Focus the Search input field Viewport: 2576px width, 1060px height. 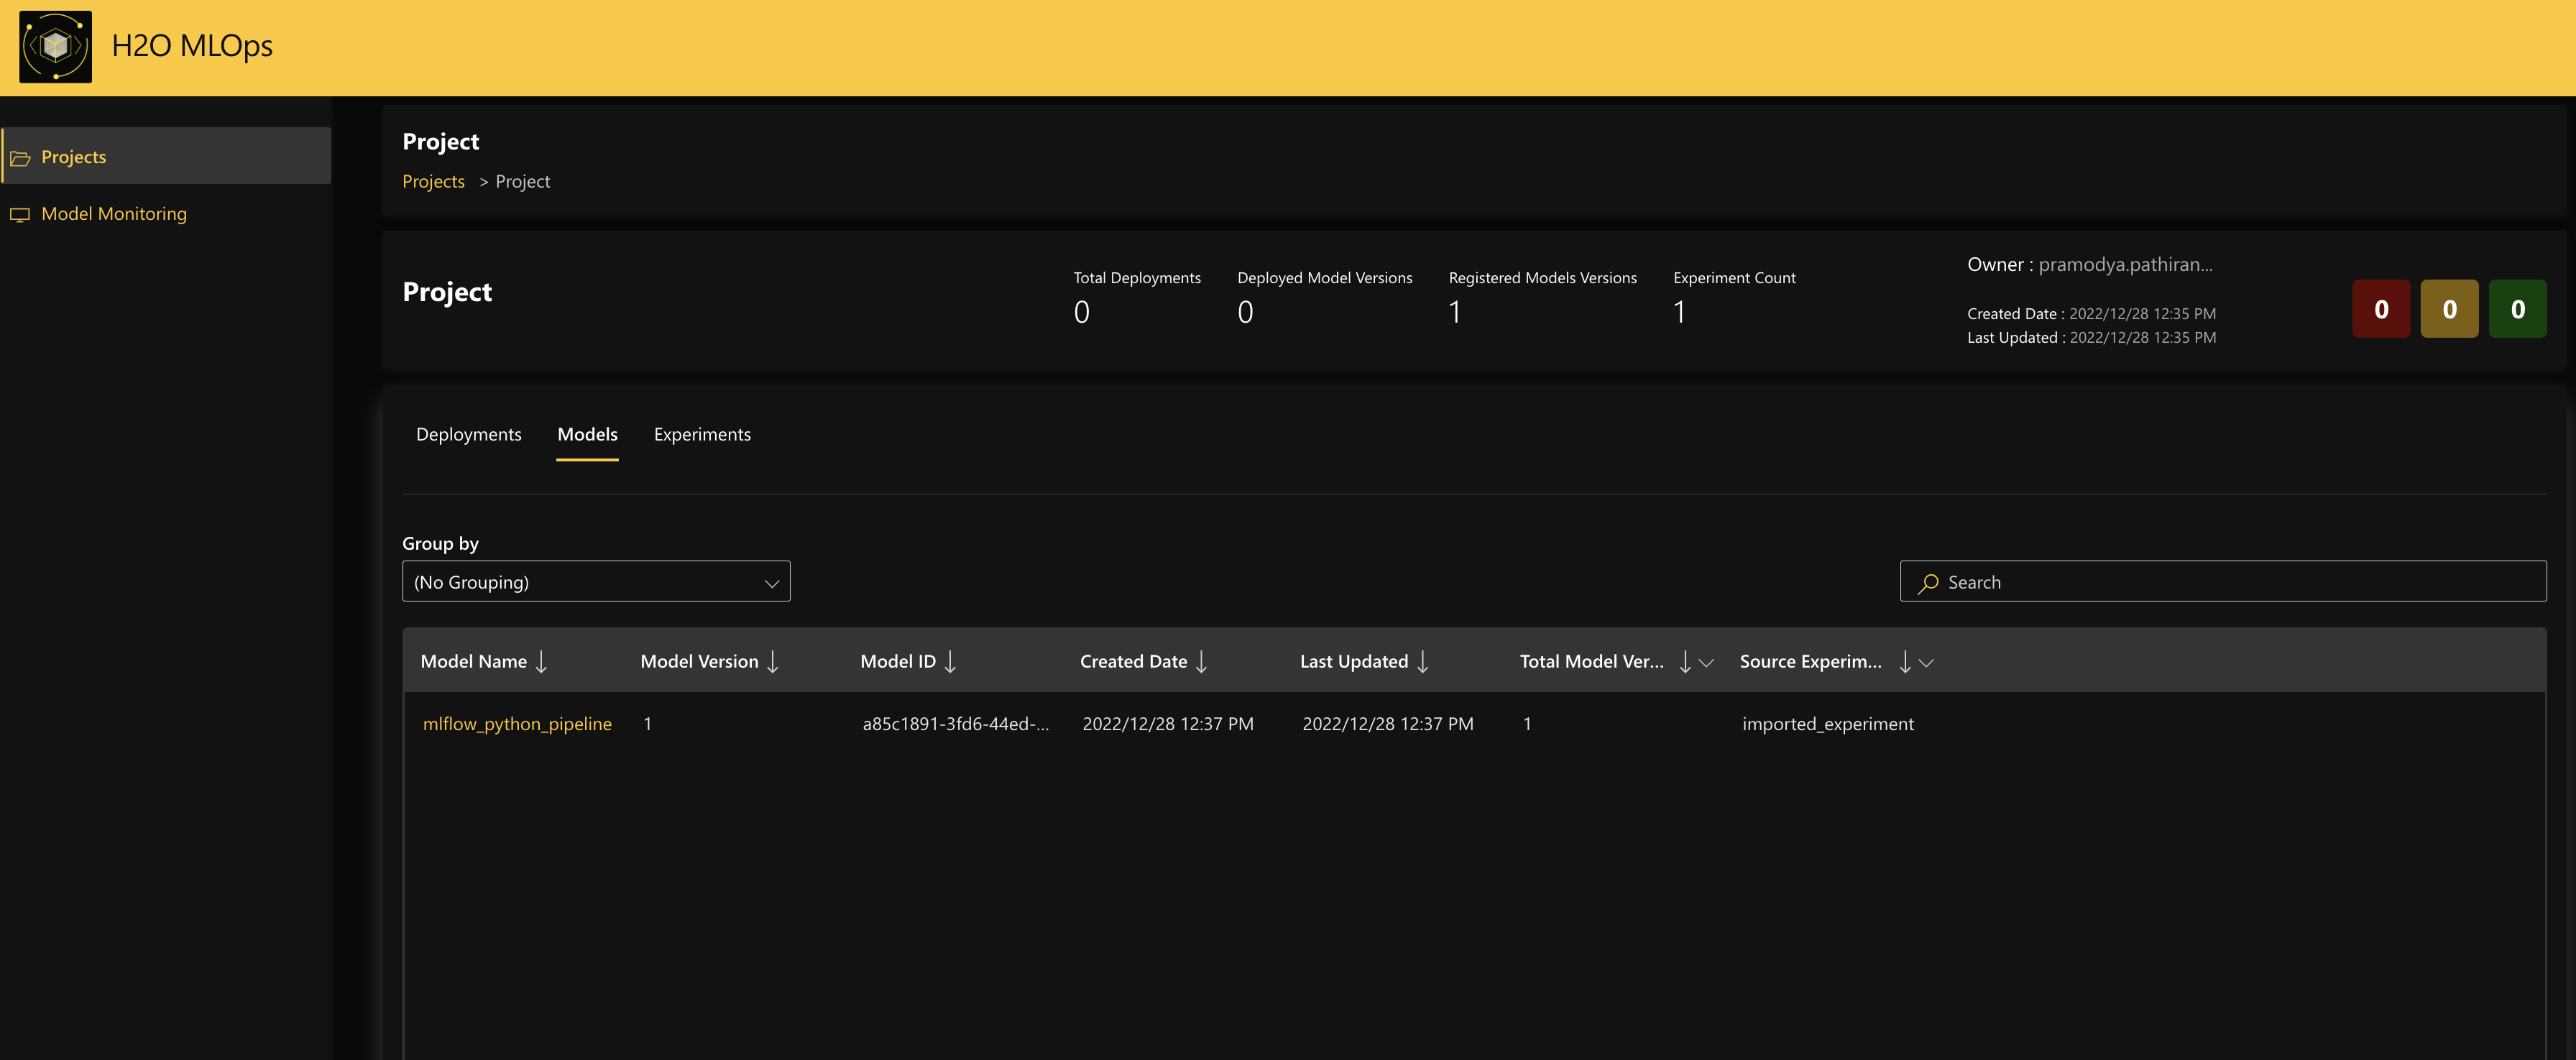click(x=2223, y=581)
